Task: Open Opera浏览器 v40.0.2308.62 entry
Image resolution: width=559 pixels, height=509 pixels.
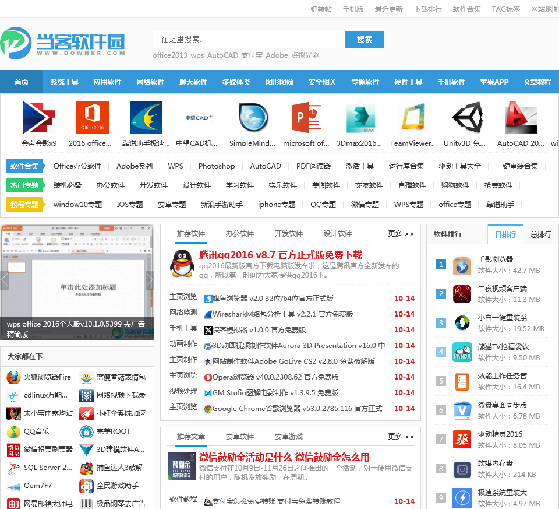Action: coord(275,377)
